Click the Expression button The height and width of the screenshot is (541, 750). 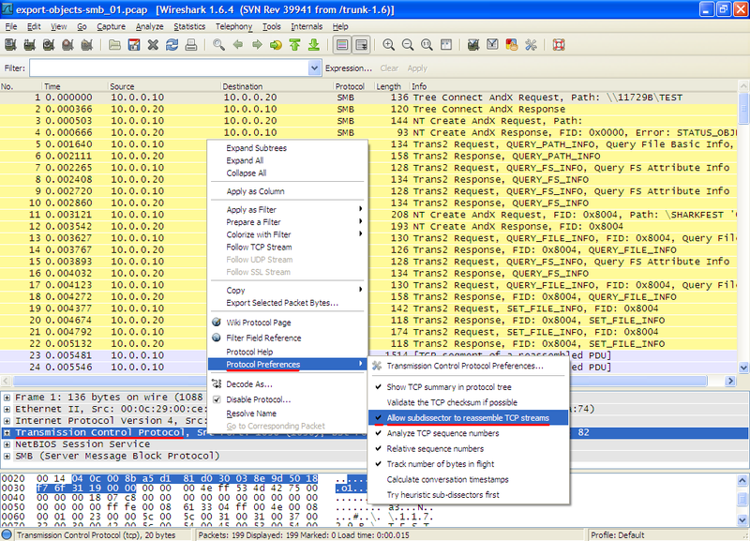[x=348, y=68]
